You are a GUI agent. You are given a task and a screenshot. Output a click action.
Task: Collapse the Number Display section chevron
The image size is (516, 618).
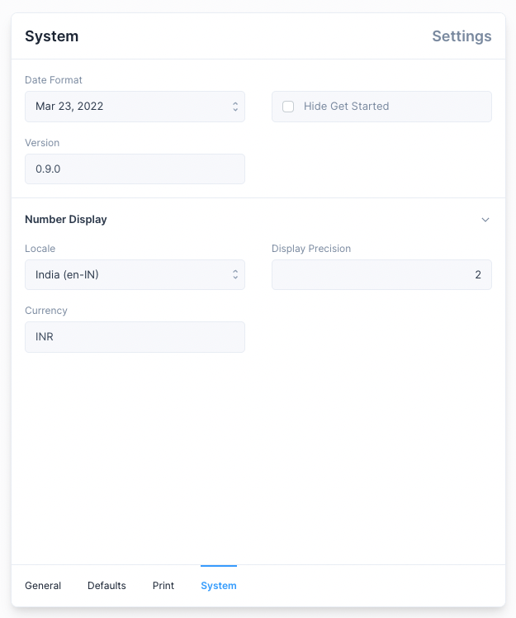485,220
